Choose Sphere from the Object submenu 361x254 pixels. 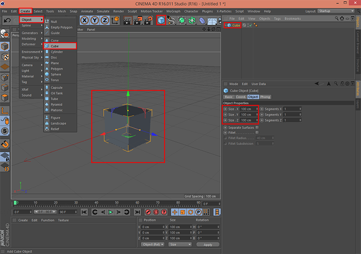coord(60,75)
